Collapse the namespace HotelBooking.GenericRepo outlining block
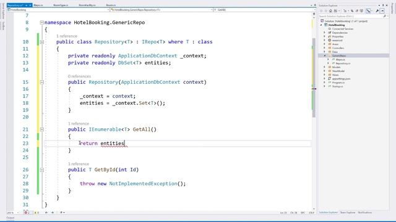396x222 pixels. [x=41, y=23]
